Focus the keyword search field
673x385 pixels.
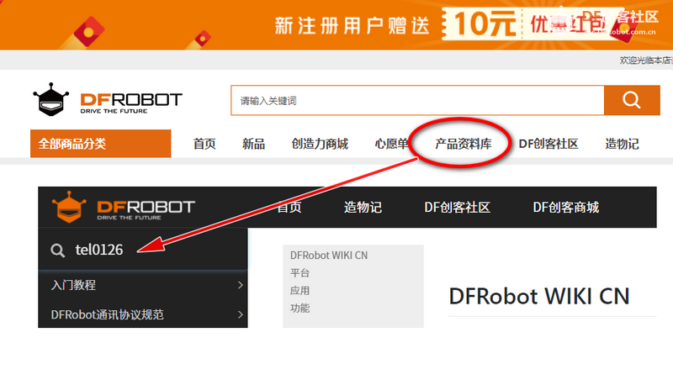coord(417,100)
